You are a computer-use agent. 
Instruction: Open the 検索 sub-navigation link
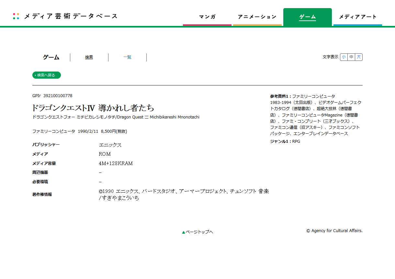[89, 57]
